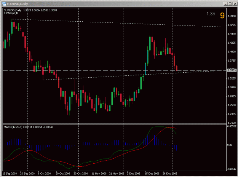Click the 26 Dec 2008 date label

tap(170, 174)
